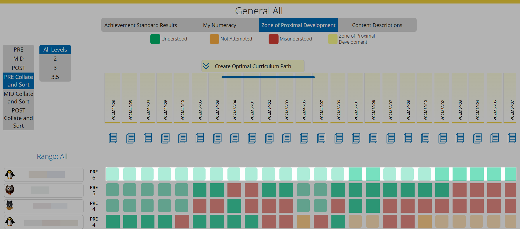Open the My Numeracy tab
520x229 pixels.
point(220,25)
